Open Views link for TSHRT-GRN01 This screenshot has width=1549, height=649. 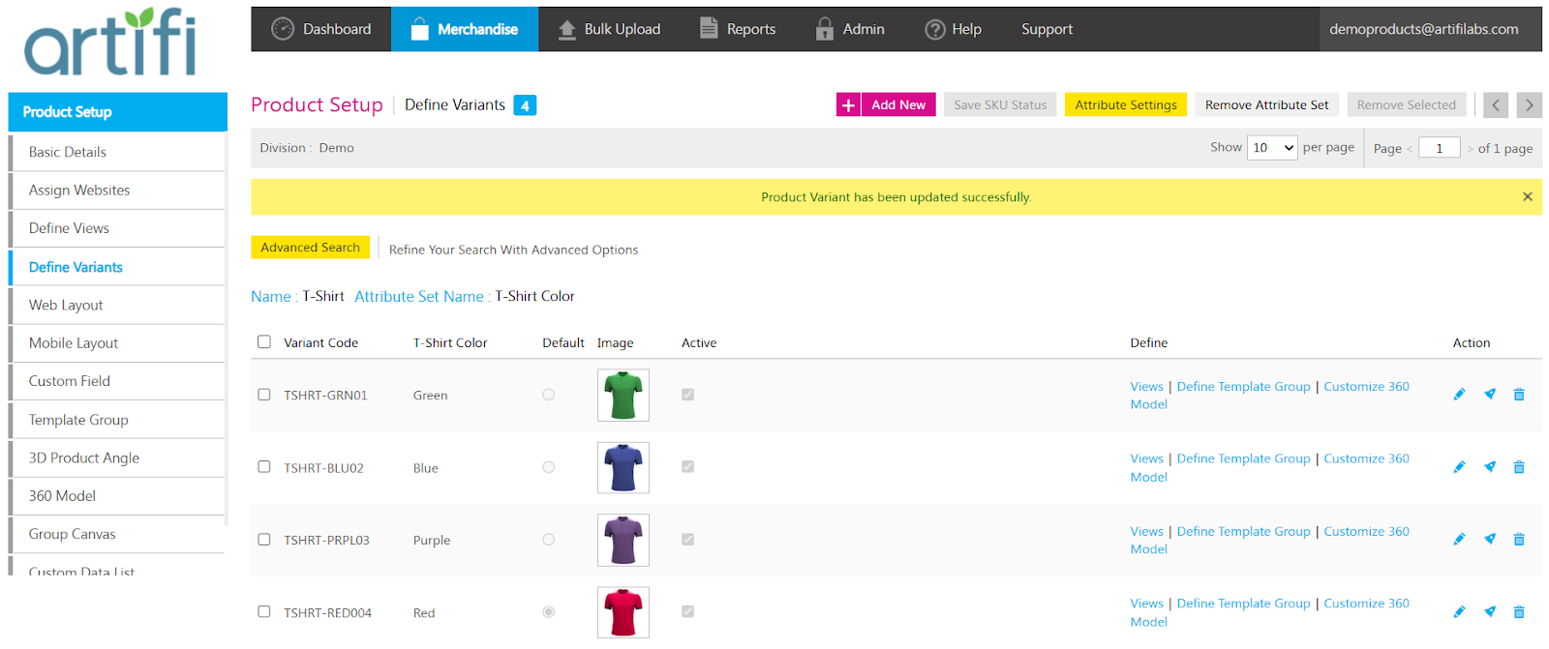pyautogui.click(x=1146, y=386)
